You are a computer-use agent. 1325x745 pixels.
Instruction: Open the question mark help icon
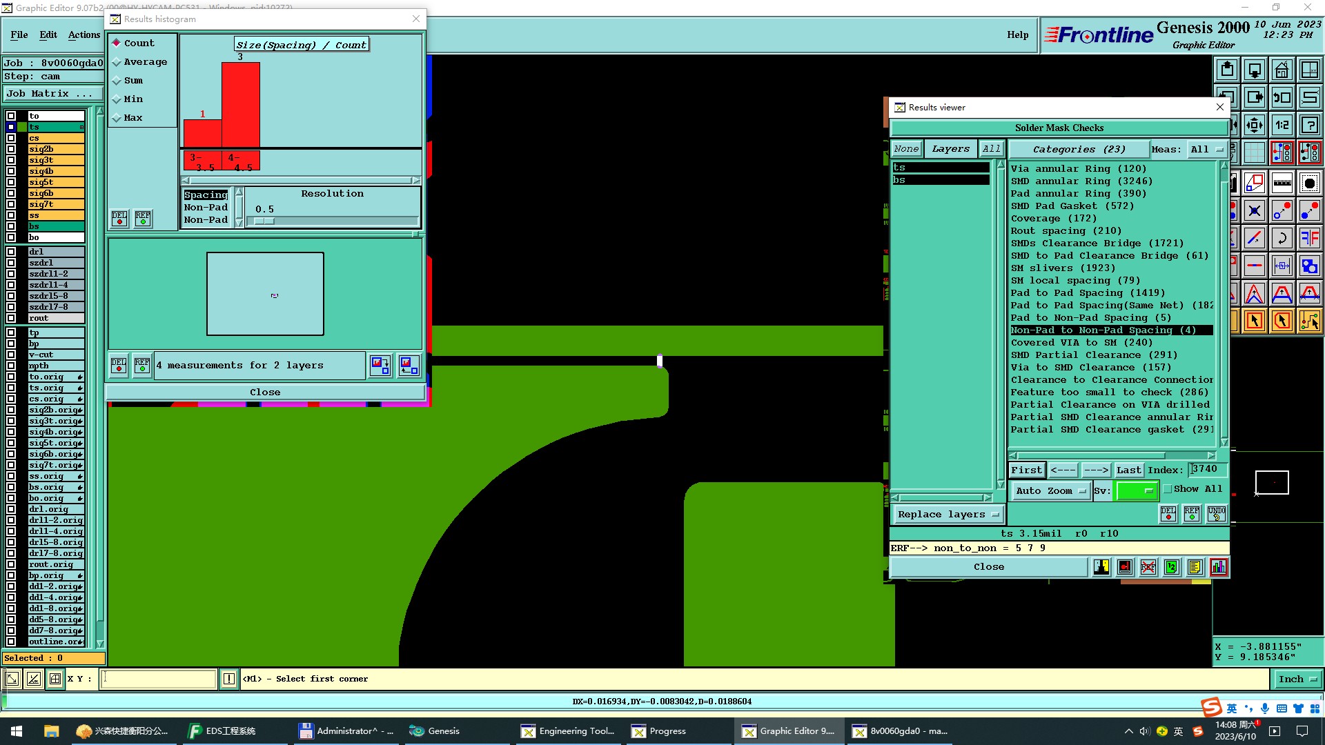[1309, 125]
